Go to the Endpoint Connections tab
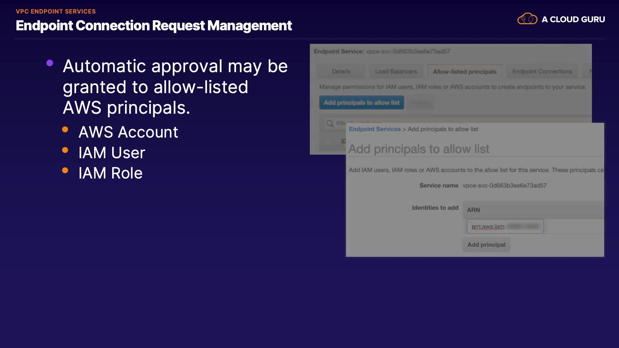Screen dimensions: 619x348 coord(542,72)
